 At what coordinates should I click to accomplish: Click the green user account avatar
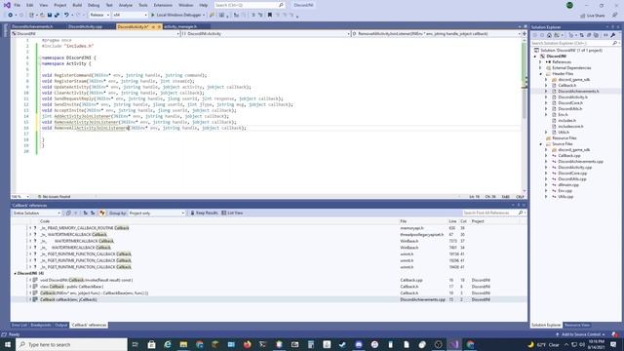tap(569, 5)
